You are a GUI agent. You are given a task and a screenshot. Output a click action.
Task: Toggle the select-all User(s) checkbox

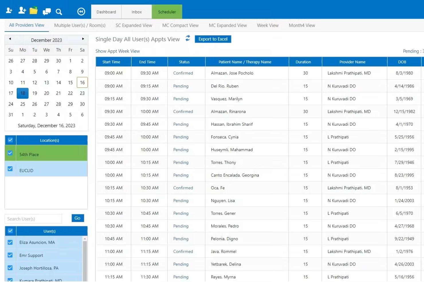tap(10, 231)
